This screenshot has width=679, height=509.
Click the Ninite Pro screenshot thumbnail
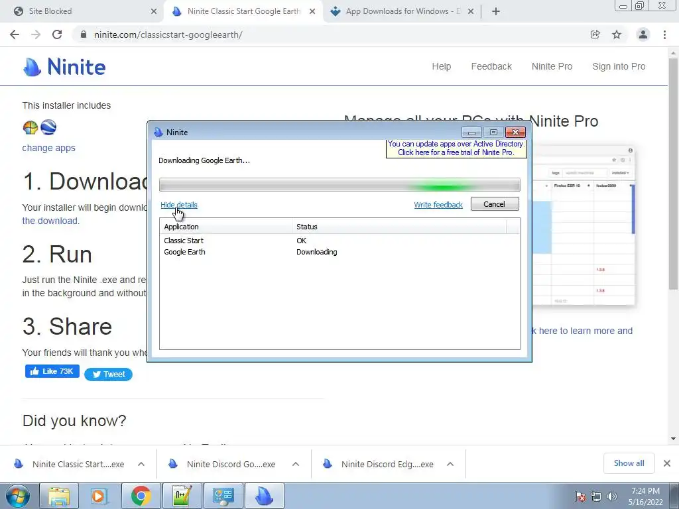[x=584, y=225]
